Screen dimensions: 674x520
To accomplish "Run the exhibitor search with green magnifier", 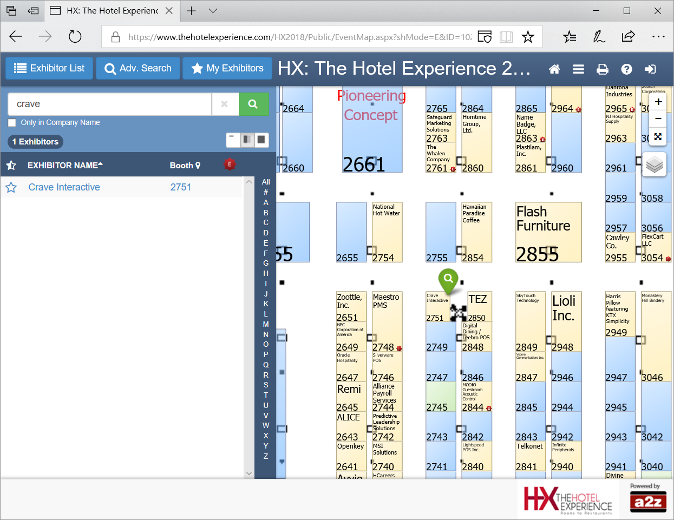I will point(253,104).
